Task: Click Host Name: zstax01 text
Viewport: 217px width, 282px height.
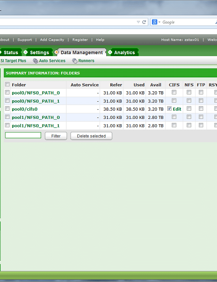Action: point(180,40)
